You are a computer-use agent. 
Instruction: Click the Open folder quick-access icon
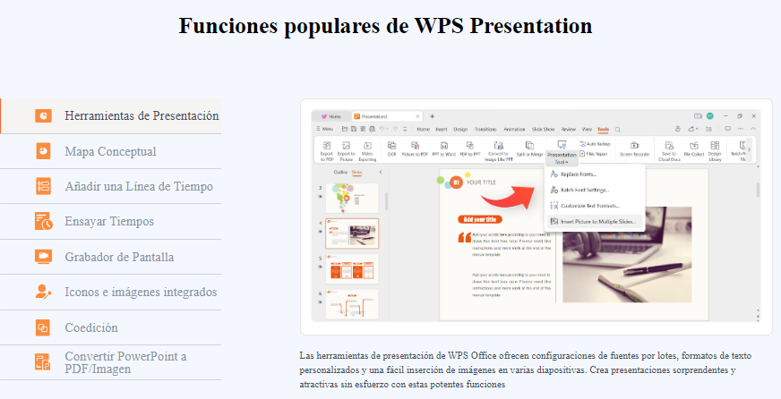coord(345,129)
